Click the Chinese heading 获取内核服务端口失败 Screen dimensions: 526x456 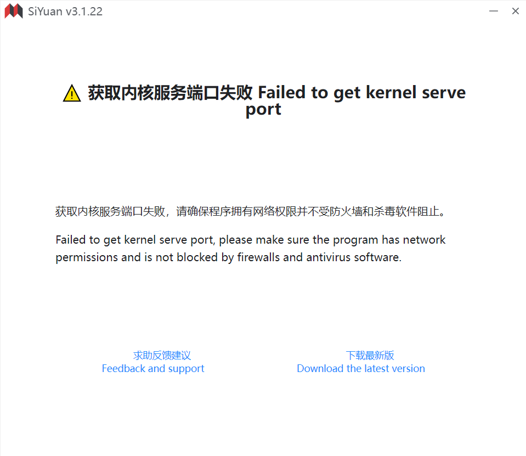point(170,93)
